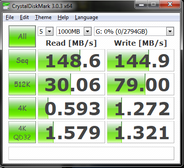Open the Help menu
Screen dimensions: 184x168
[x=63, y=17]
